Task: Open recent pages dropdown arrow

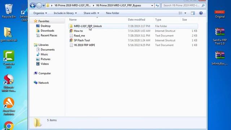Action: [44, 6]
